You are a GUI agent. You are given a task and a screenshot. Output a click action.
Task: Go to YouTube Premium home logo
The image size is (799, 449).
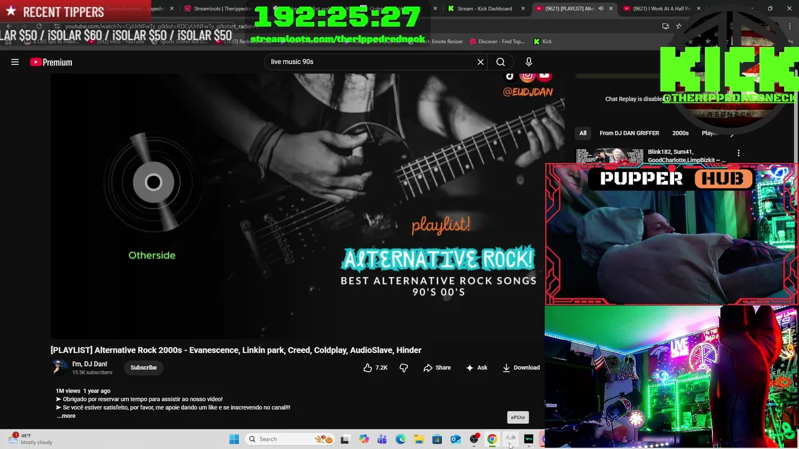coord(51,62)
